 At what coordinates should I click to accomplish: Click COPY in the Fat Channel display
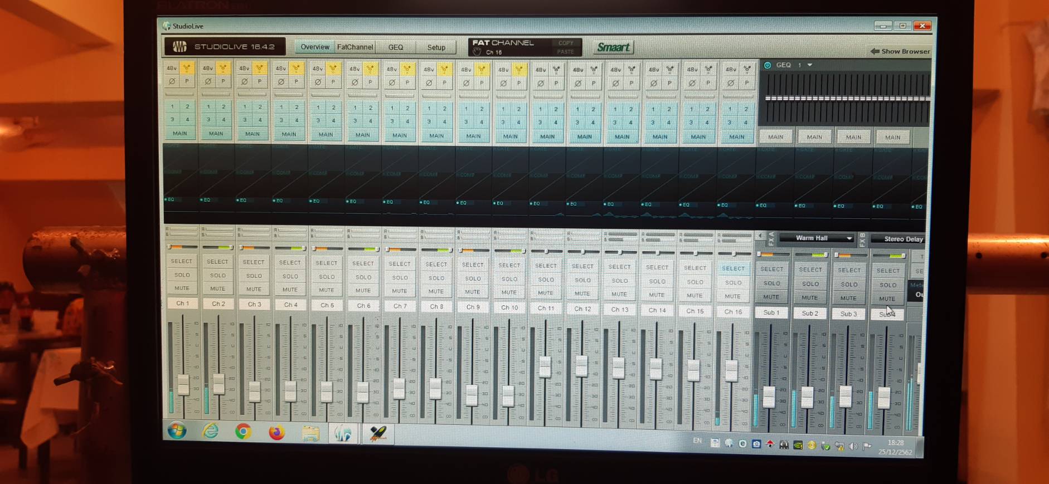click(x=566, y=43)
